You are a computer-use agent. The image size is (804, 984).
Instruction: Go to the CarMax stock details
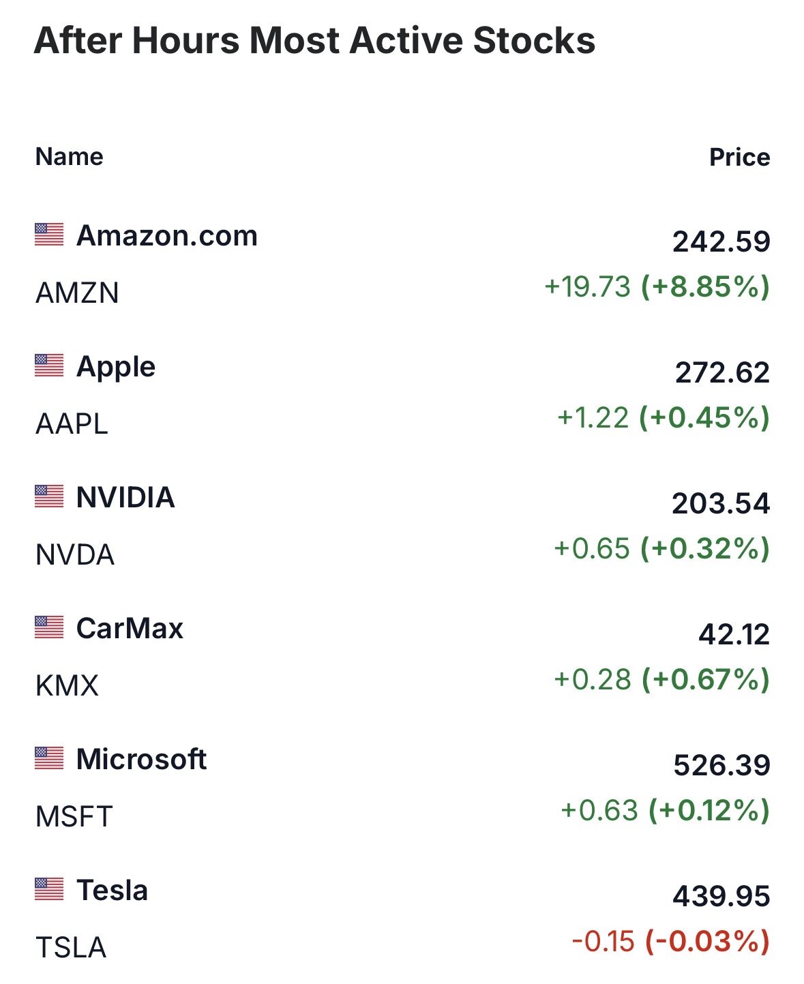point(130,629)
